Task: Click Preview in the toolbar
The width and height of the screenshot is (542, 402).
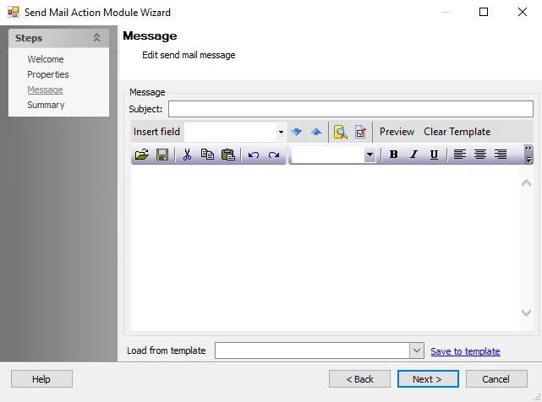Action: [397, 132]
